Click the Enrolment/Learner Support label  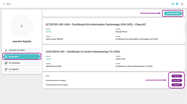click(56, 80)
